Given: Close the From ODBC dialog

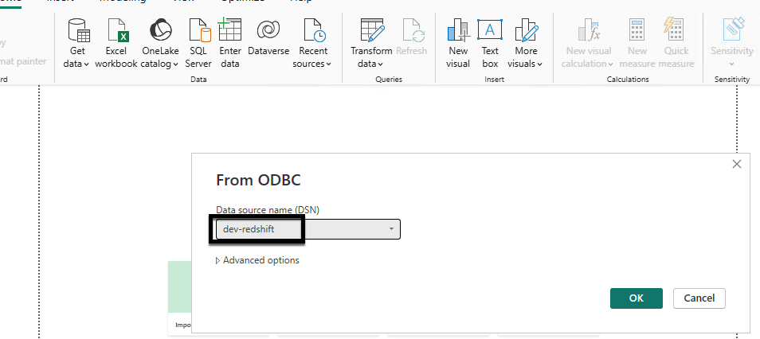Looking at the screenshot, I should 737,164.
